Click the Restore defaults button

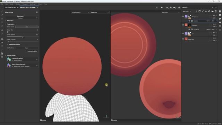(32, 51)
